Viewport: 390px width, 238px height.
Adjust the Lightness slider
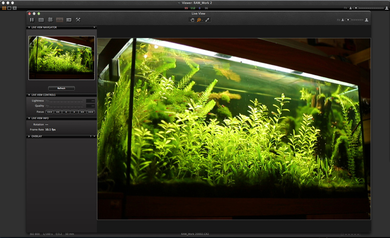pos(64,100)
